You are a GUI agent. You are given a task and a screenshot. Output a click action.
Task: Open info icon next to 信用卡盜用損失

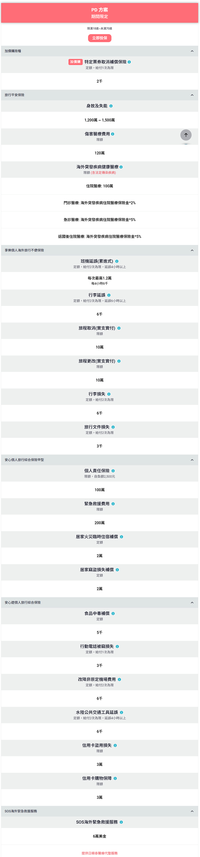click(115, 746)
